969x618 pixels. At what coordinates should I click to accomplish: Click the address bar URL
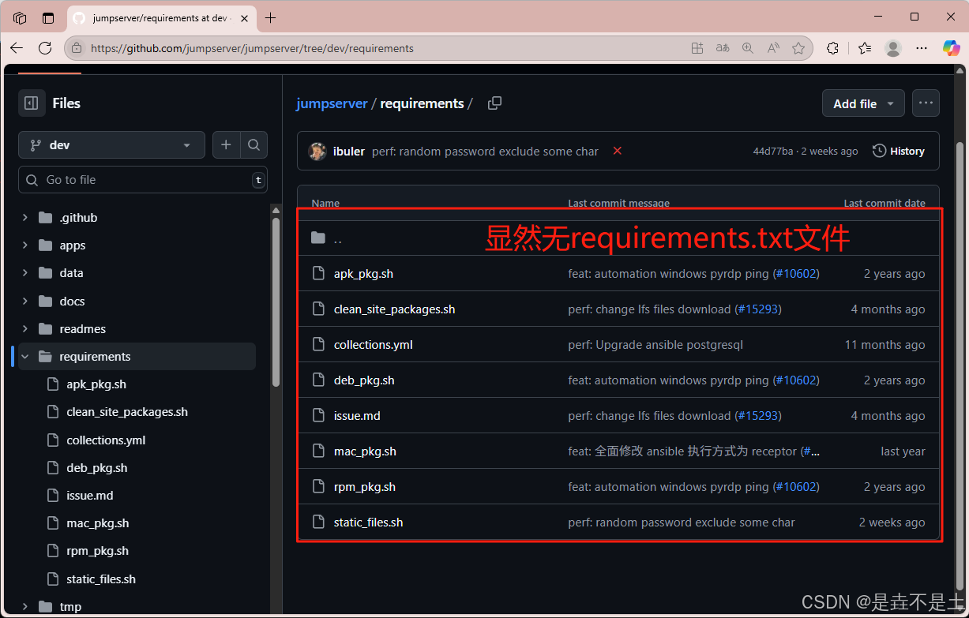point(252,48)
